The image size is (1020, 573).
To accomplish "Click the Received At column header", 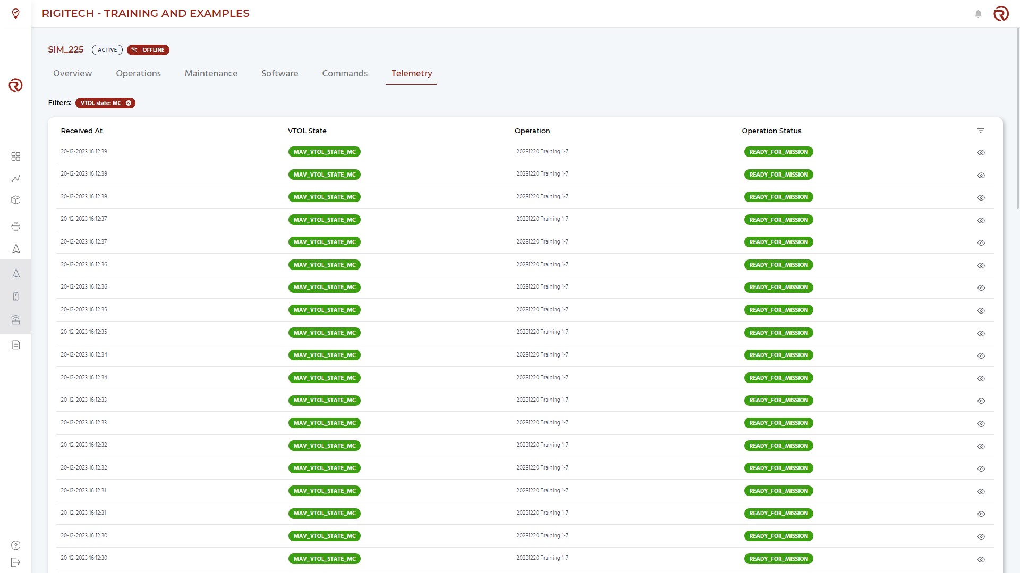I will [81, 131].
